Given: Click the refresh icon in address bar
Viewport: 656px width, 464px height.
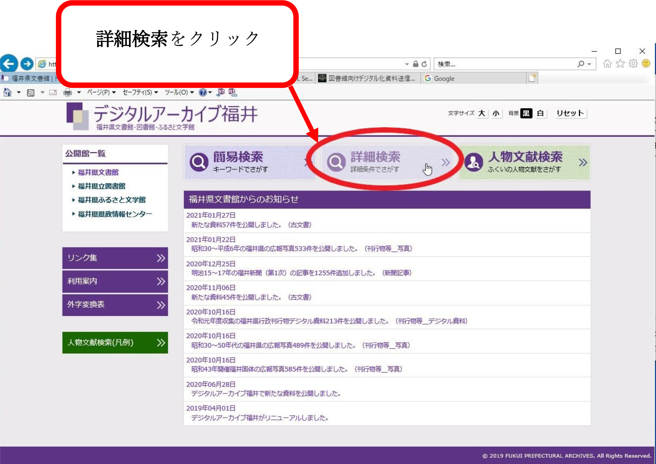Looking at the screenshot, I should 424,64.
